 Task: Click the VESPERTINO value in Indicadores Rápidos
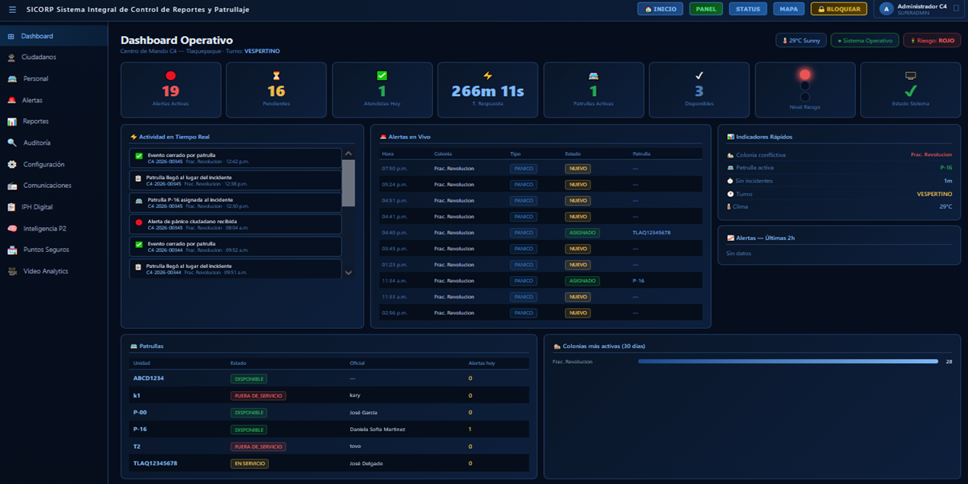[x=934, y=194]
